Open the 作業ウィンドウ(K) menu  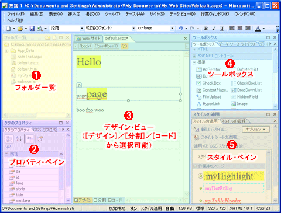215,14
